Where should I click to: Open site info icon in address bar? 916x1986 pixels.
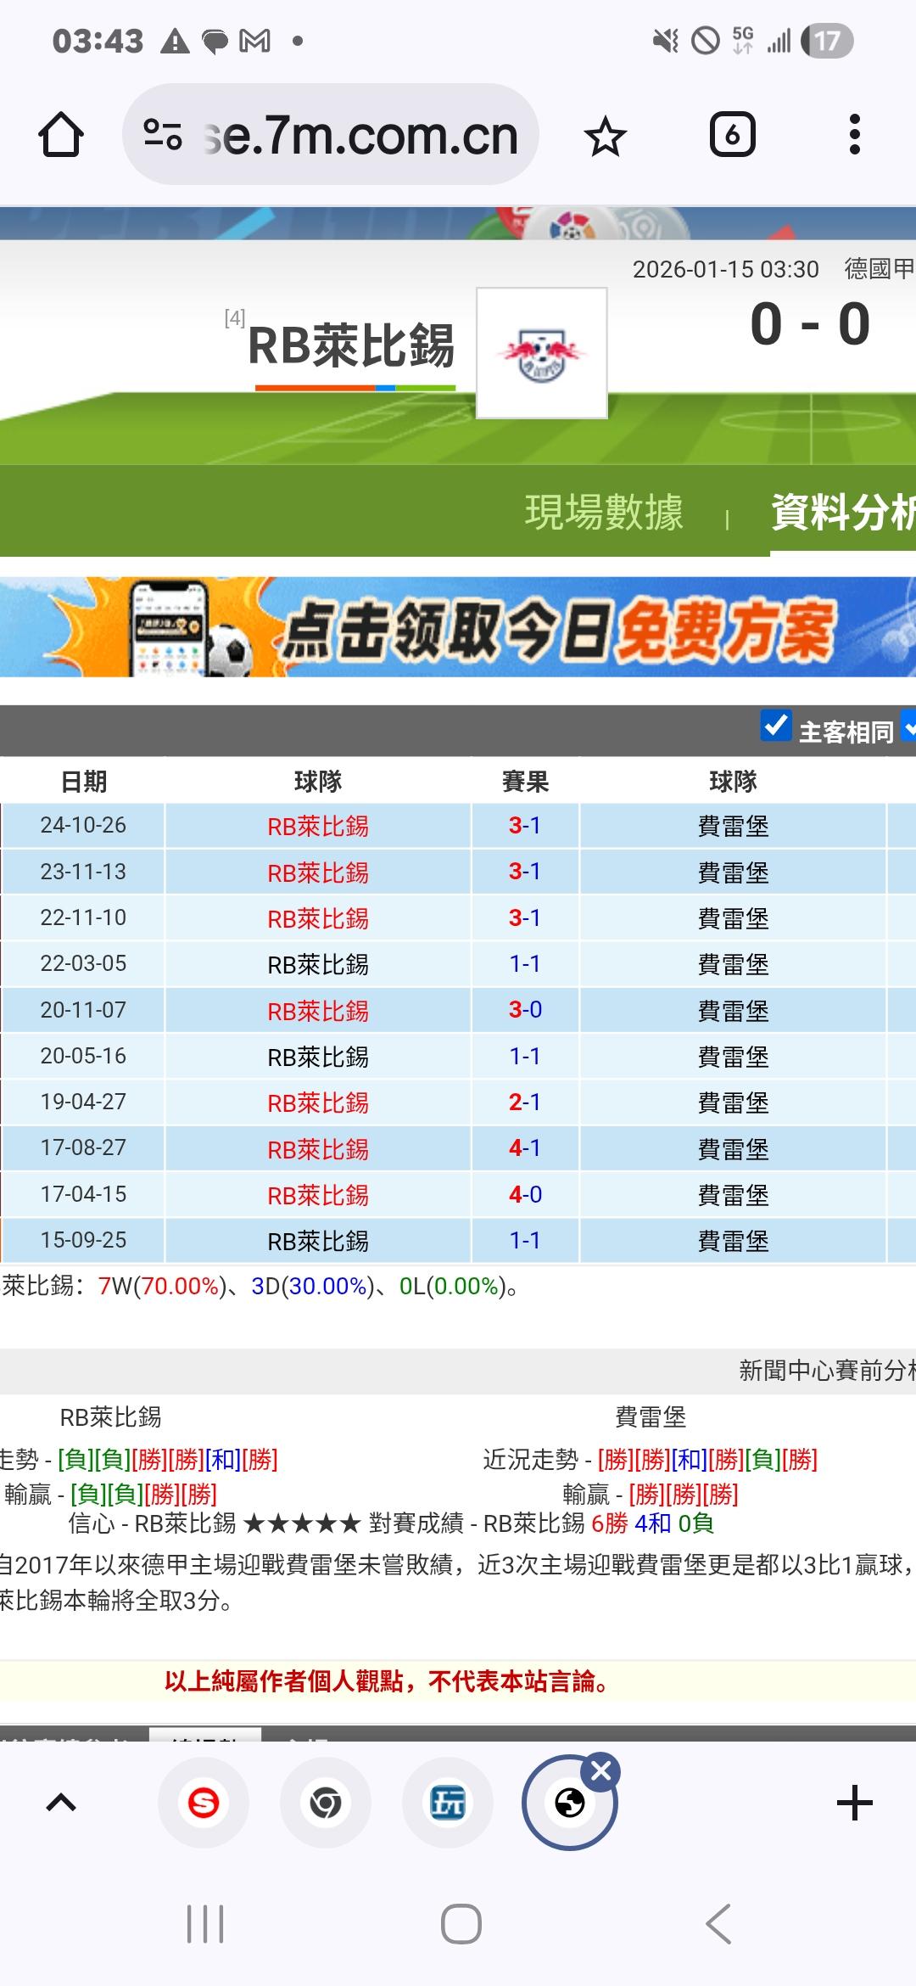click(163, 135)
